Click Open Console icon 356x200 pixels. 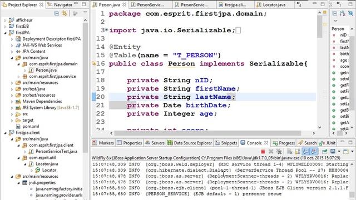346,151
